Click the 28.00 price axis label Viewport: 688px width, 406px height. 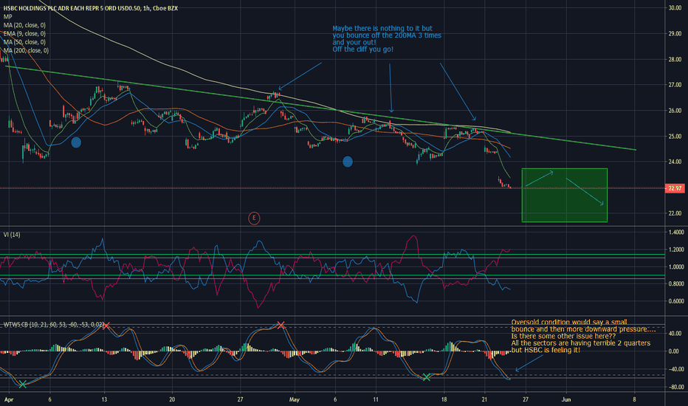tap(675, 59)
